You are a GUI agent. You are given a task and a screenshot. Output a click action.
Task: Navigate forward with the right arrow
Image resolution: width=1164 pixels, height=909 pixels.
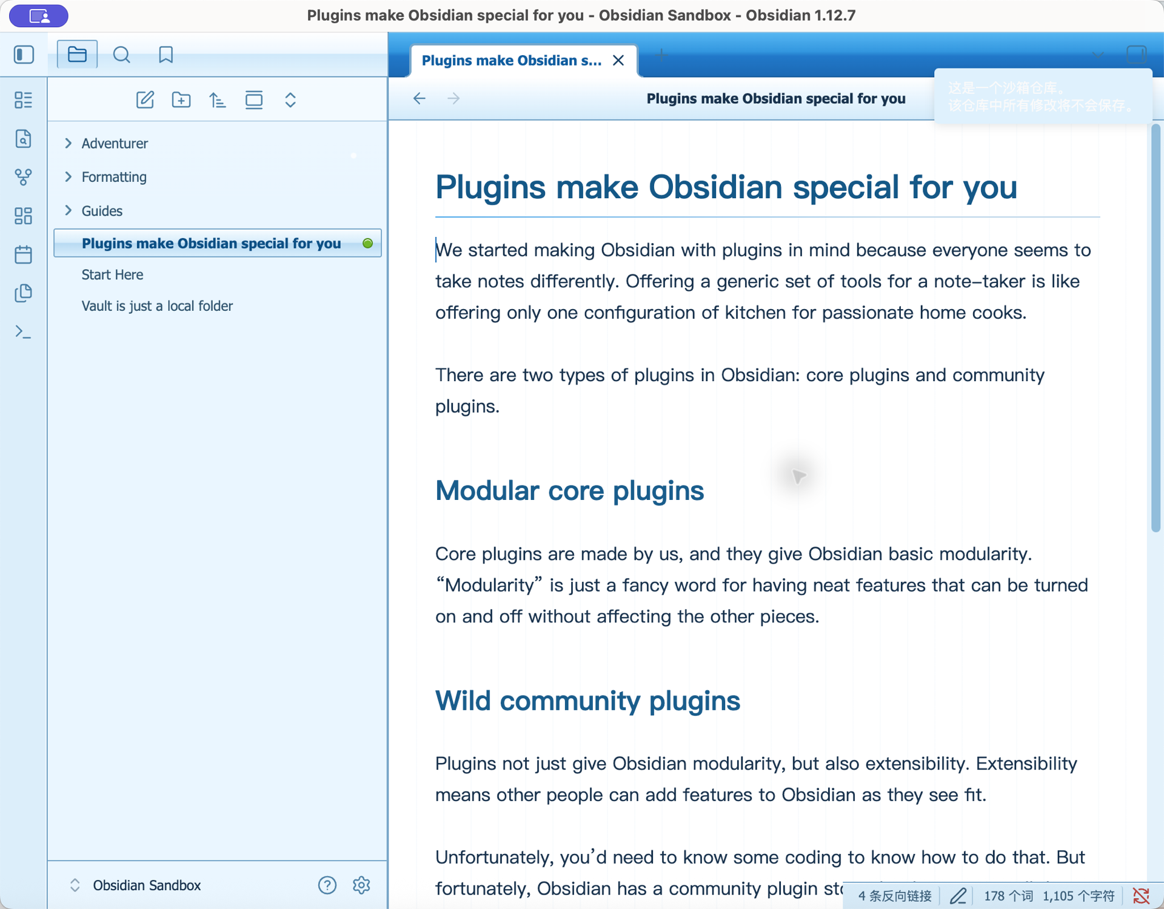453,98
